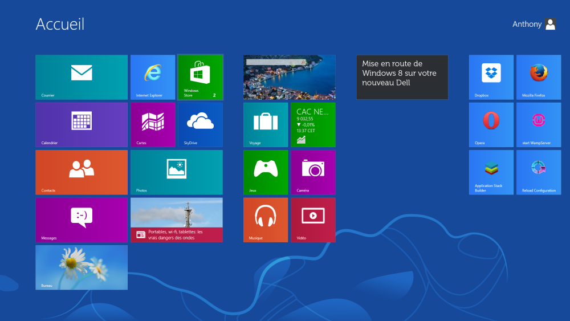Image resolution: width=570 pixels, height=321 pixels.
Task: Open the Jeux games tile
Action: [x=266, y=172]
